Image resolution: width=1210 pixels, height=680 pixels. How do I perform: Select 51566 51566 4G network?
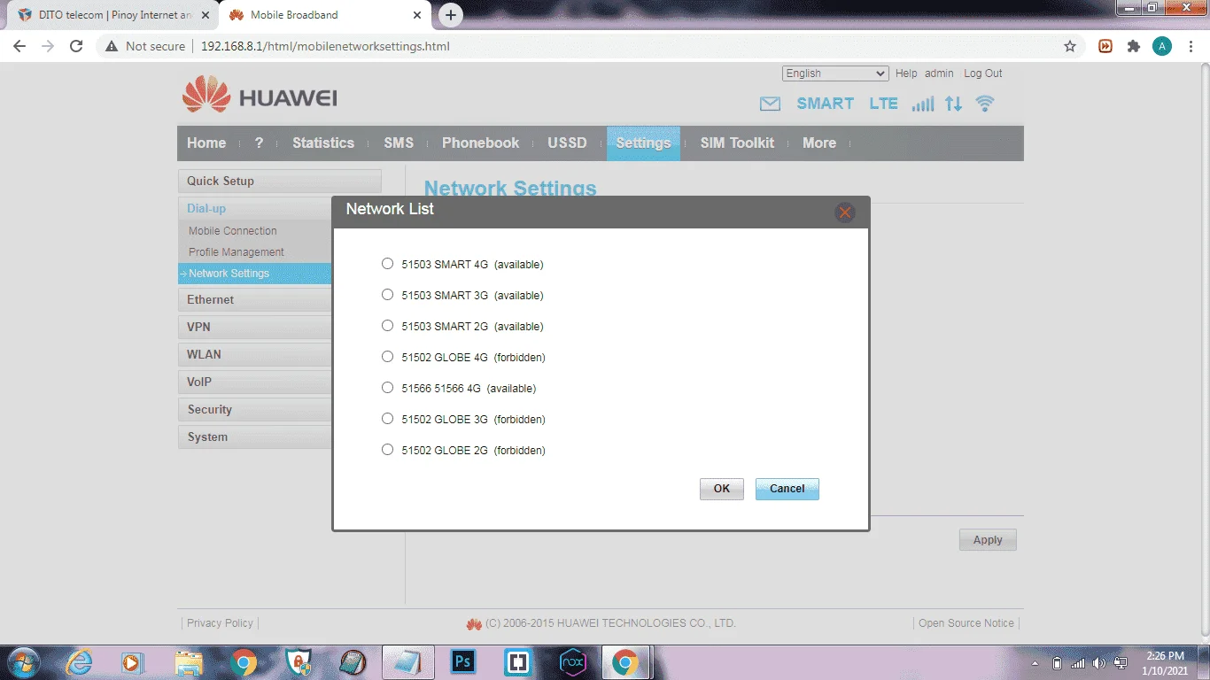click(x=387, y=388)
